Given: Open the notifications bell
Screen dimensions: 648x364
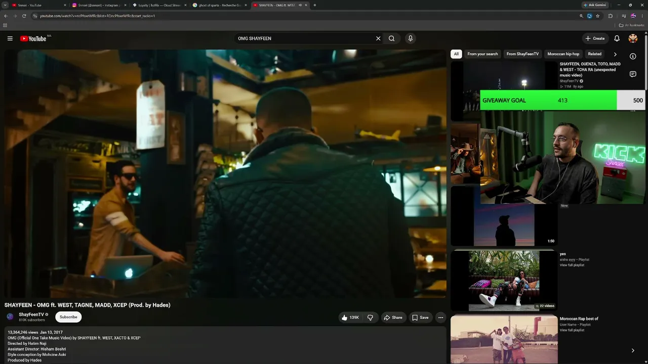Looking at the screenshot, I should (617, 38).
